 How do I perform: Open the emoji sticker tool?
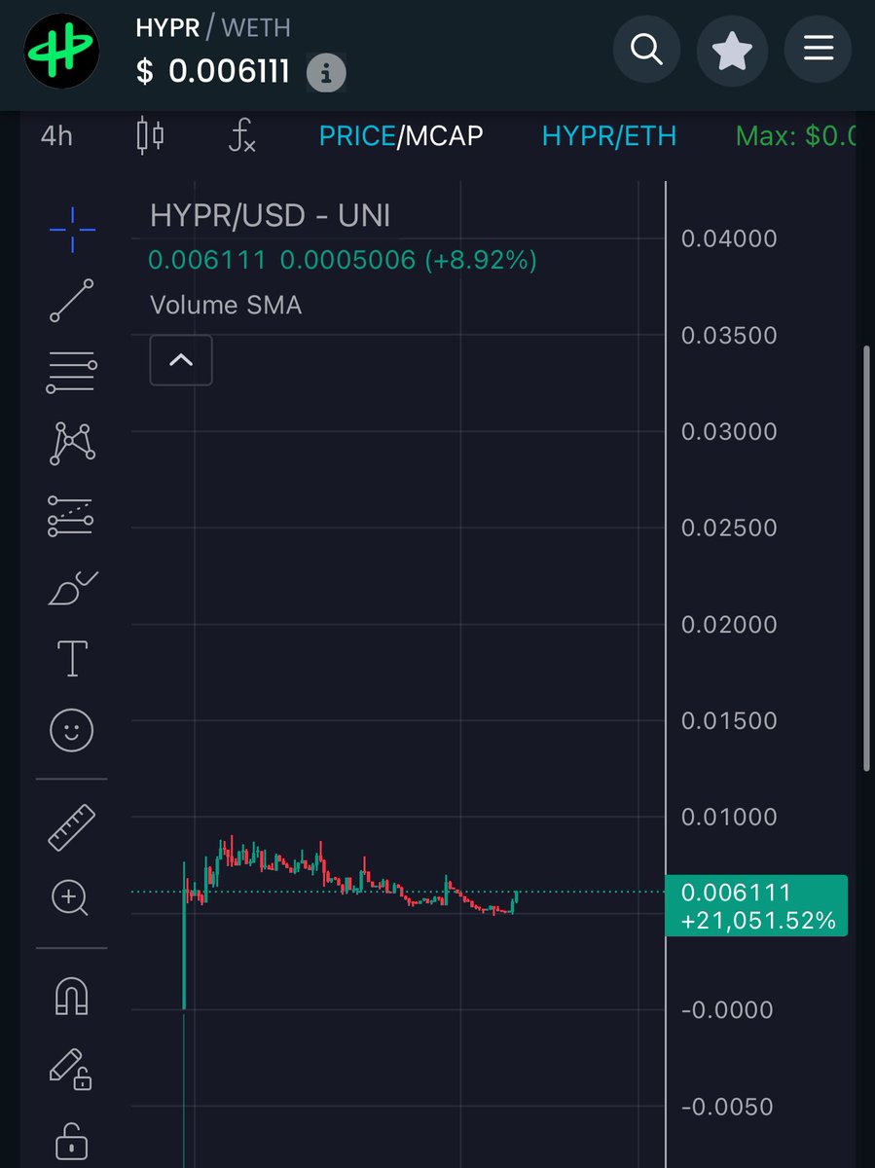(x=71, y=730)
